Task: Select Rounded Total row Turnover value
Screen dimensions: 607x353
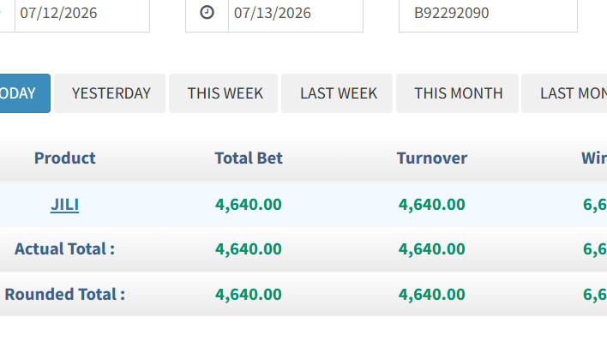Action: coord(432,294)
